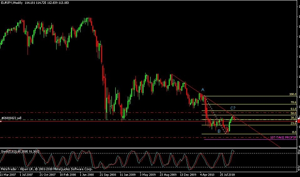Click the 11 Jan 2009 date label
The width and height of the screenshot is (300, 177).
[x=128, y=175]
